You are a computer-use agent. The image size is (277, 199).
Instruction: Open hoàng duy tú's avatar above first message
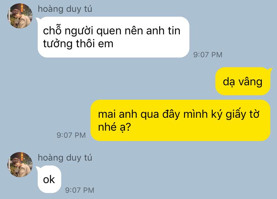click(20, 16)
